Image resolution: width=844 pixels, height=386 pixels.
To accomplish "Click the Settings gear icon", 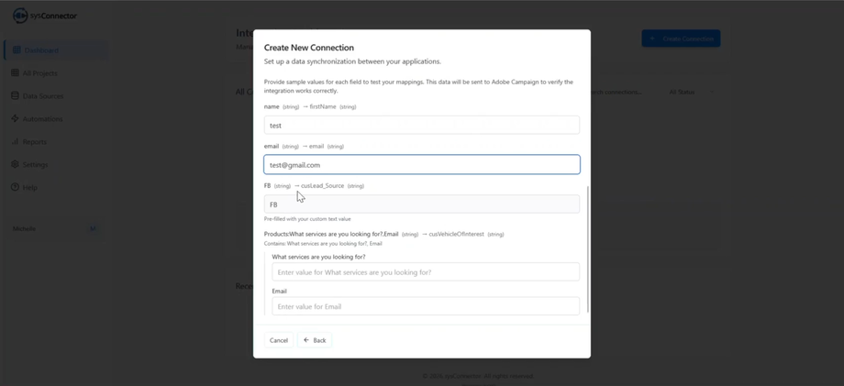I will (15, 165).
